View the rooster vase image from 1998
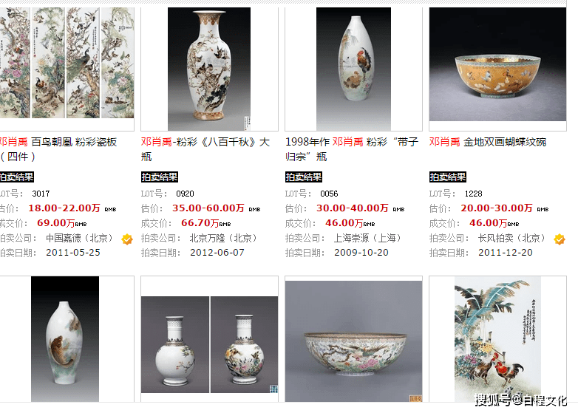The width and height of the screenshot is (578, 413). pyautogui.click(x=353, y=69)
